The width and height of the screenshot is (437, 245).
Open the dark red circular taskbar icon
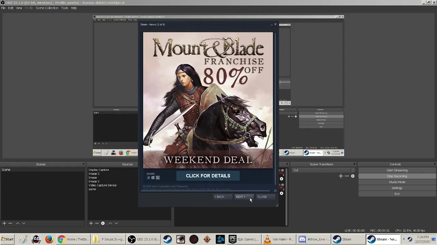(194, 239)
